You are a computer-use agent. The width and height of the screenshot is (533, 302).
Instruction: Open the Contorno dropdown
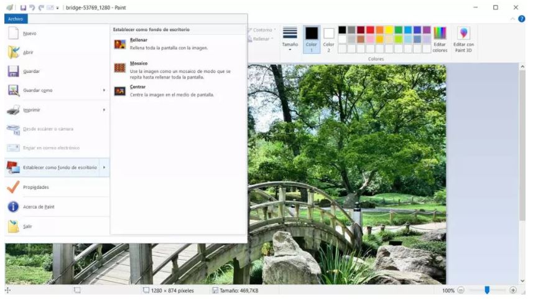(262, 30)
